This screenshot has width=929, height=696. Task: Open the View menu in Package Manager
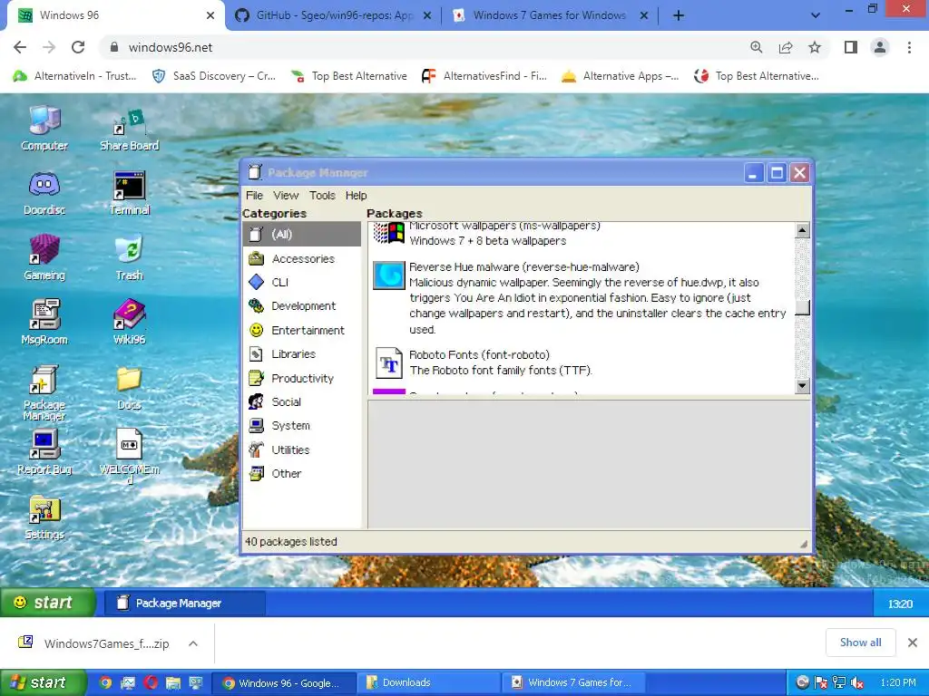[x=286, y=196]
